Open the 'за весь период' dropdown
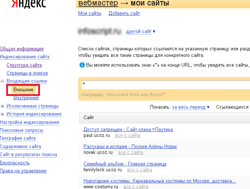This screenshot has width=250, height=189. click(x=191, y=107)
